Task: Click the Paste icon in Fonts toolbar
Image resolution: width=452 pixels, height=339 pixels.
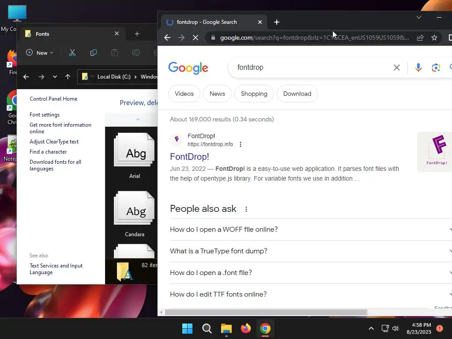Action: (x=115, y=53)
